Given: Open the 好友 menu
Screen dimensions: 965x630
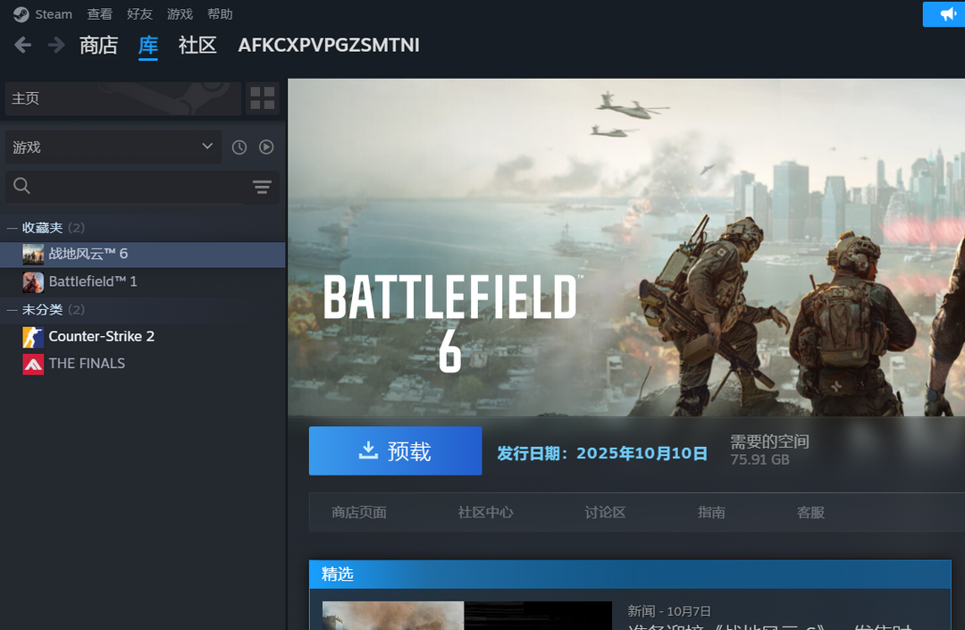Looking at the screenshot, I should coord(139,14).
